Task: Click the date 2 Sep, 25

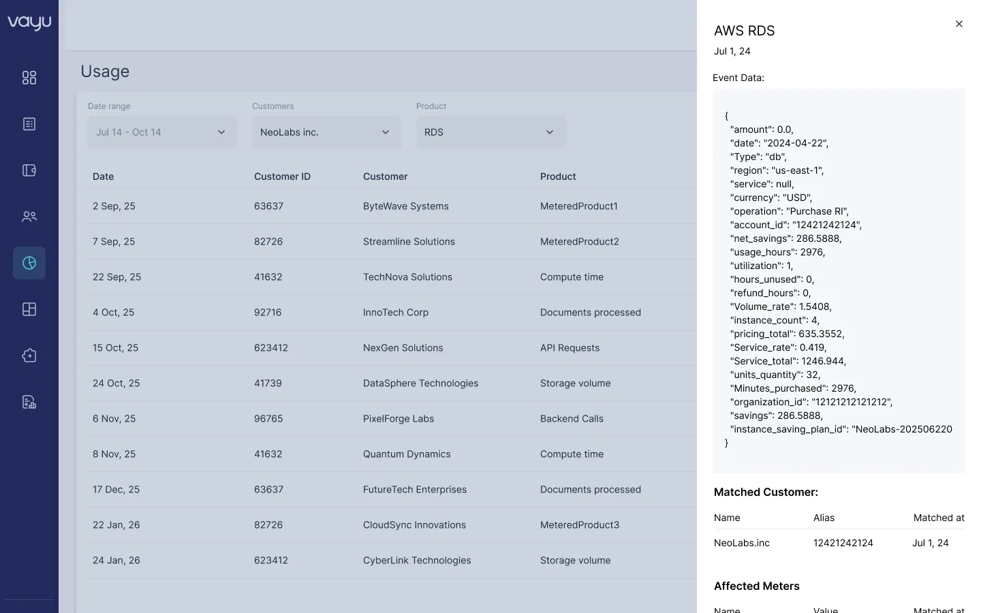Action: (114, 206)
